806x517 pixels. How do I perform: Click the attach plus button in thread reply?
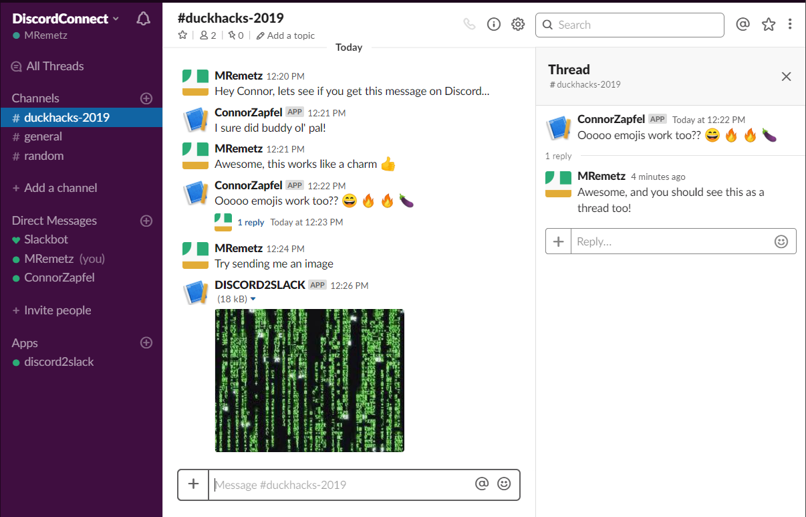[x=559, y=241]
